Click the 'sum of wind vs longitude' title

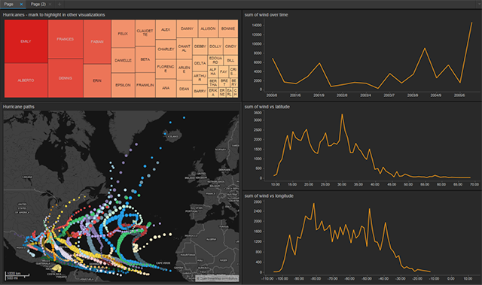click(x=269, y=196)
